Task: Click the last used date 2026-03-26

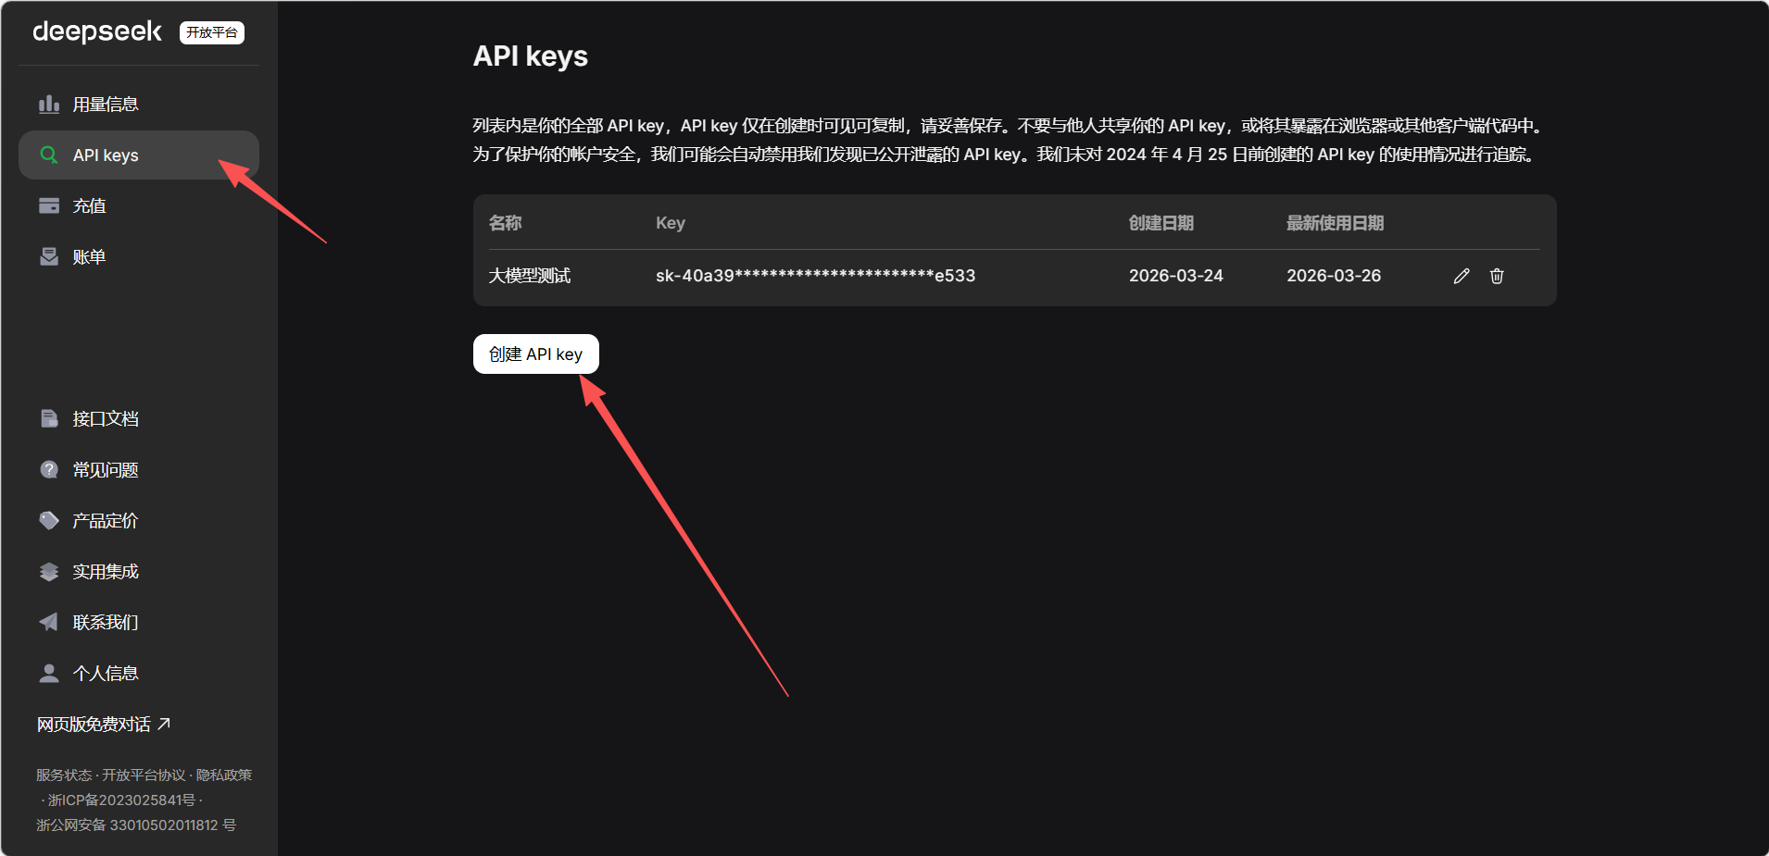Action: (1334, 276)
